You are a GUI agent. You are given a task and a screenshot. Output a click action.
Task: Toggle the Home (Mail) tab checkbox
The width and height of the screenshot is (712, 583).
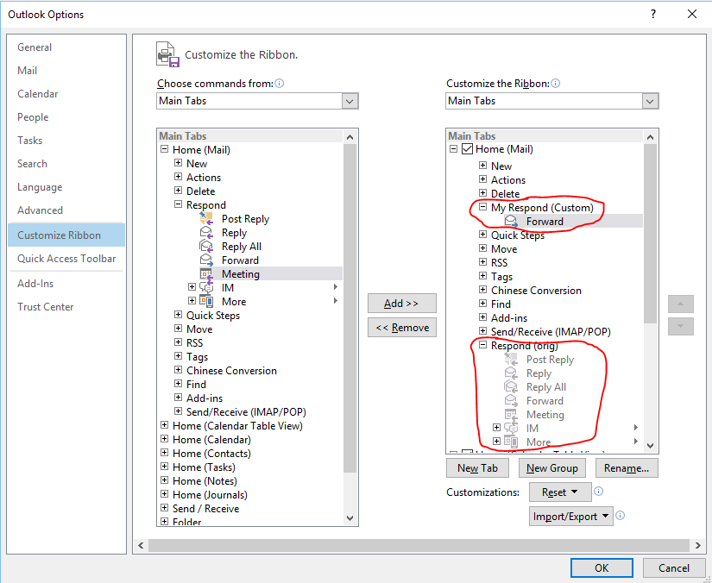click(x=467, y=149)
